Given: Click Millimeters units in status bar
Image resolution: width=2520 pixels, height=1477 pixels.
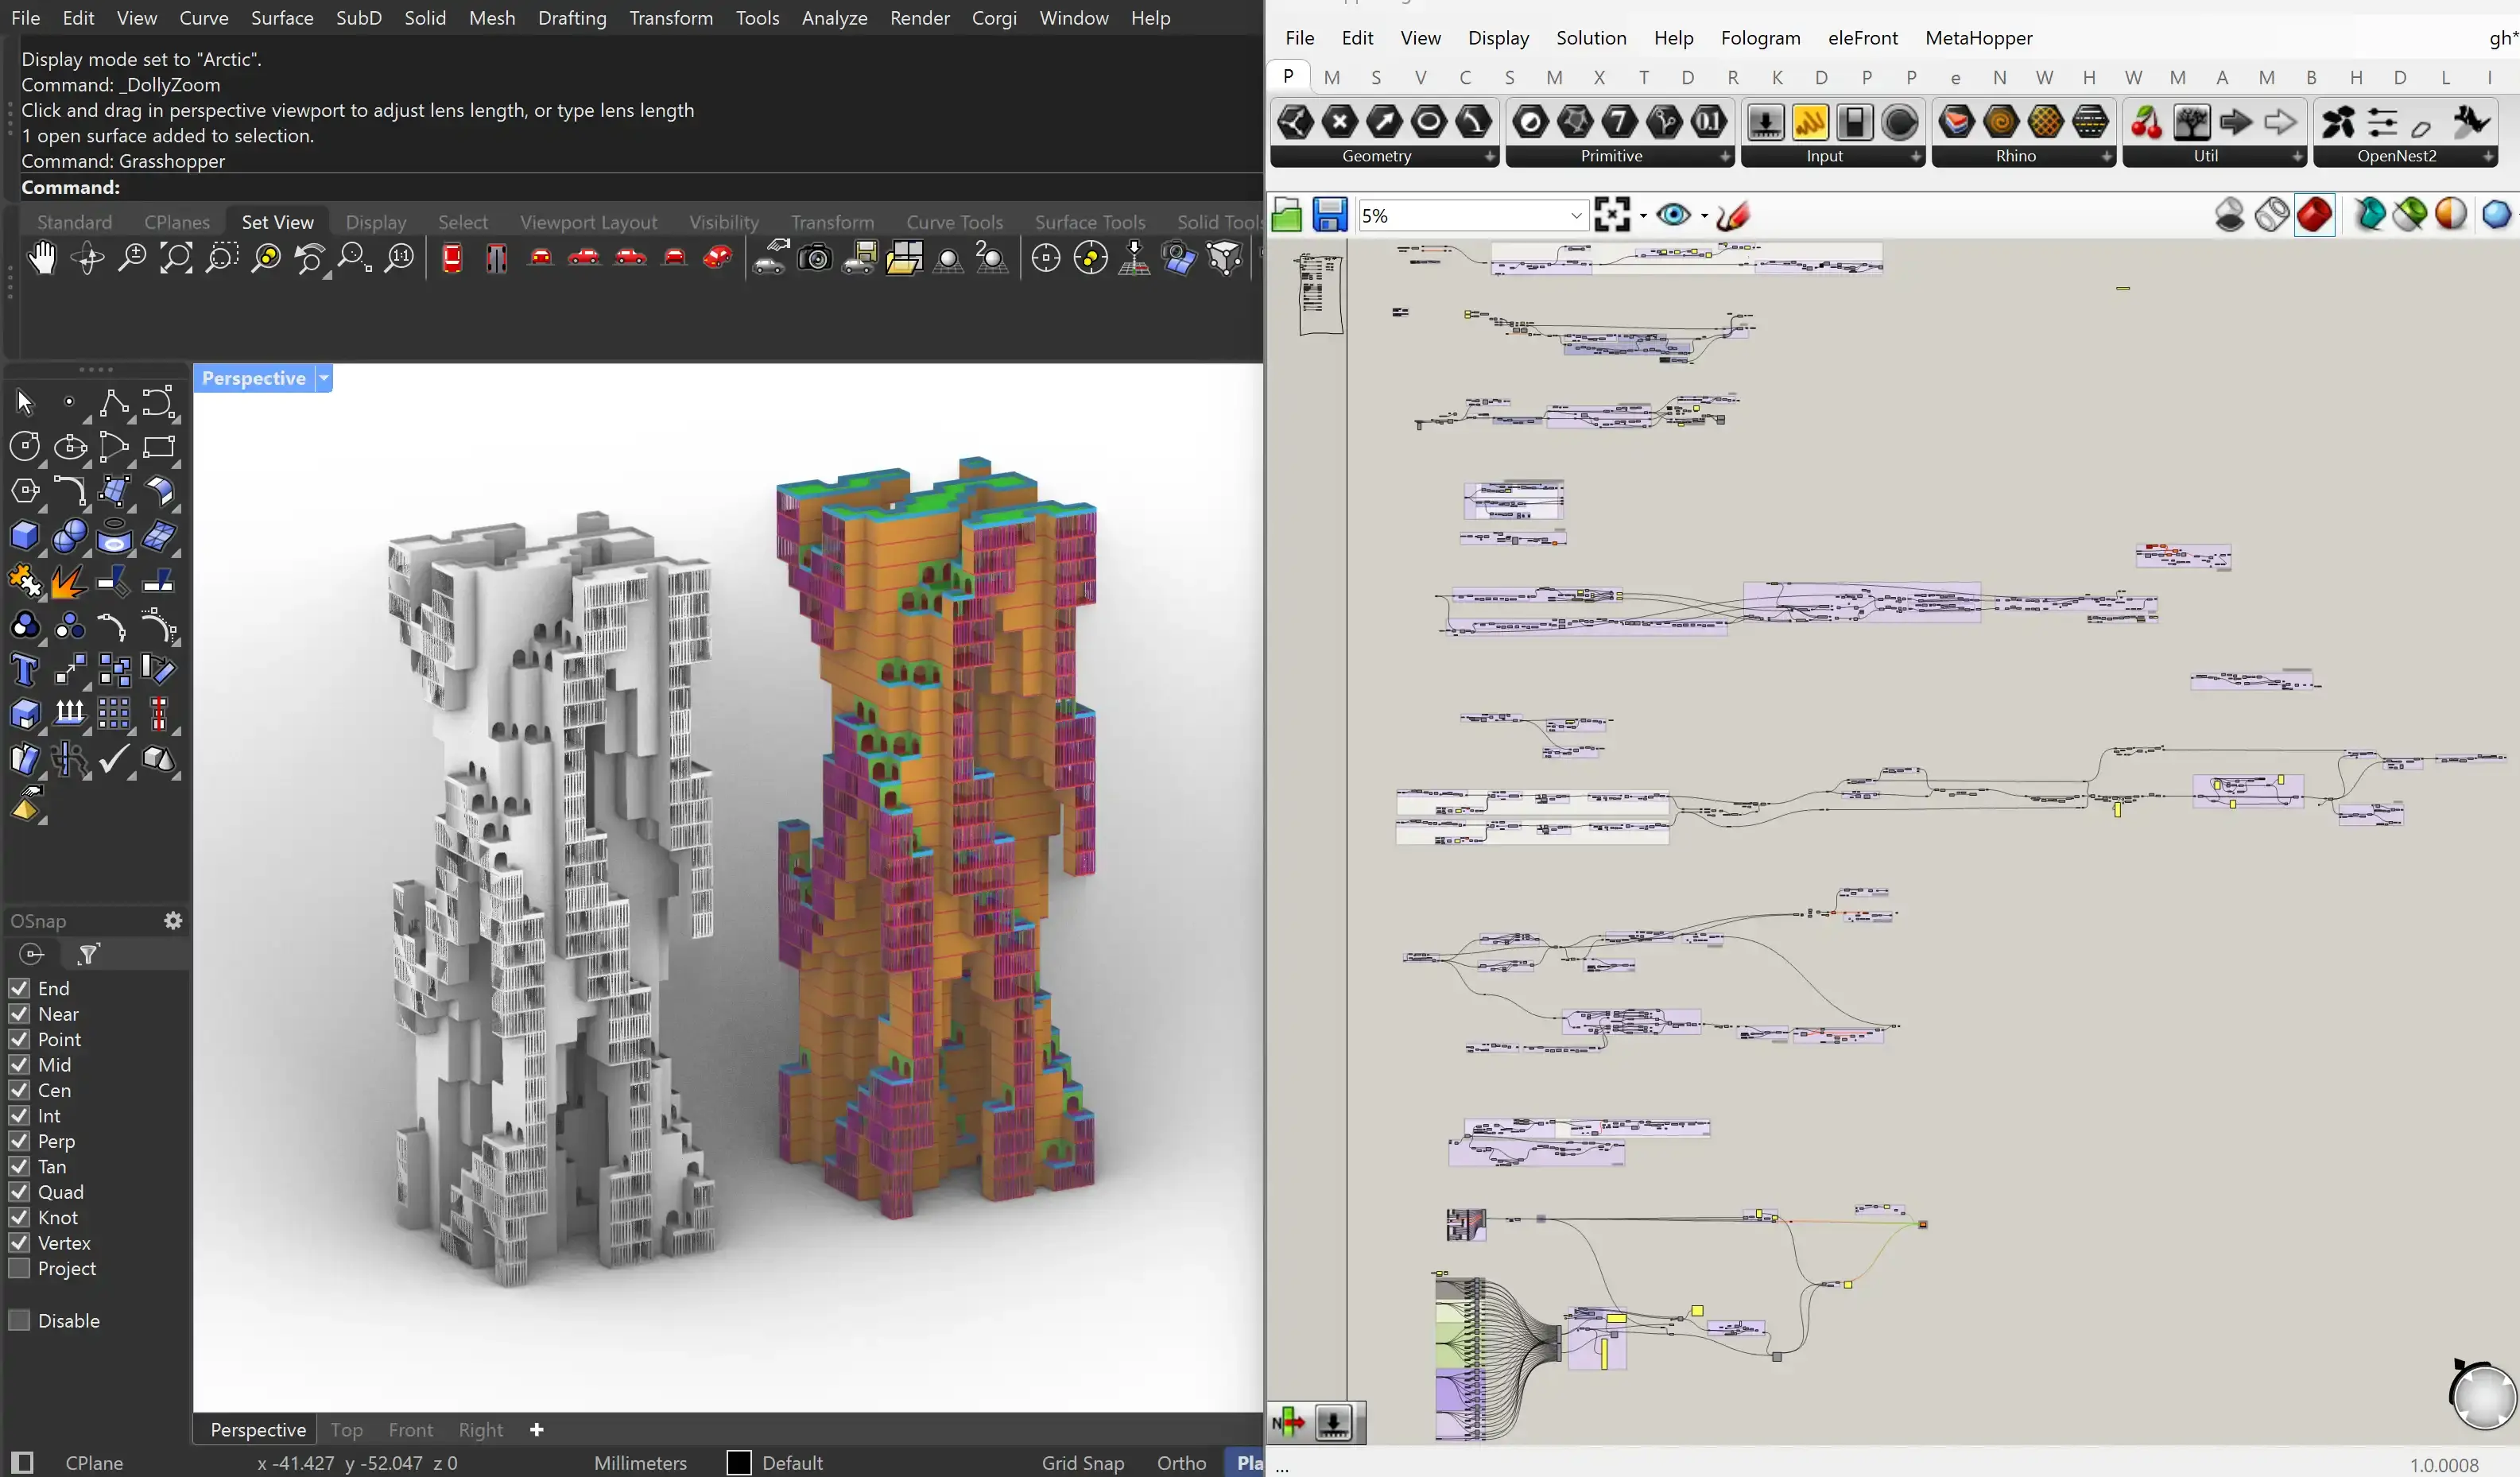Looking at the screenshot, I should (640, 1463).
